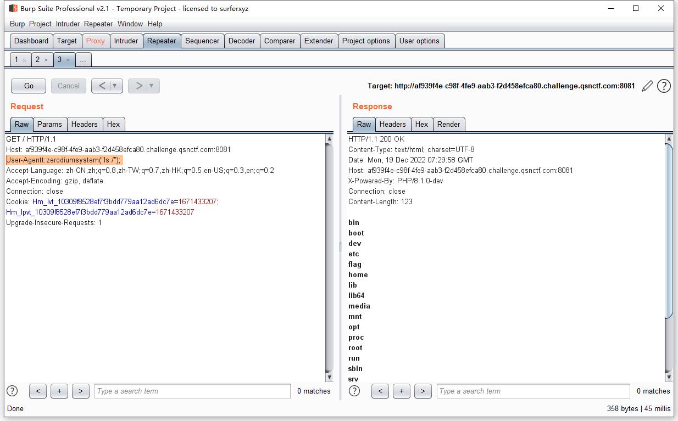
Task: Show the request Params view
Action: (x=49, y=124)
